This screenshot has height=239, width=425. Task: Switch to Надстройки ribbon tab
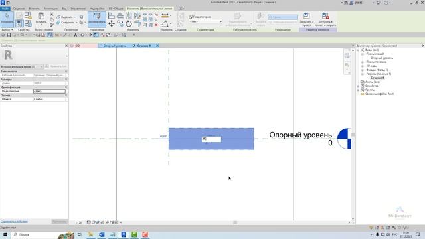pos(97,9)
